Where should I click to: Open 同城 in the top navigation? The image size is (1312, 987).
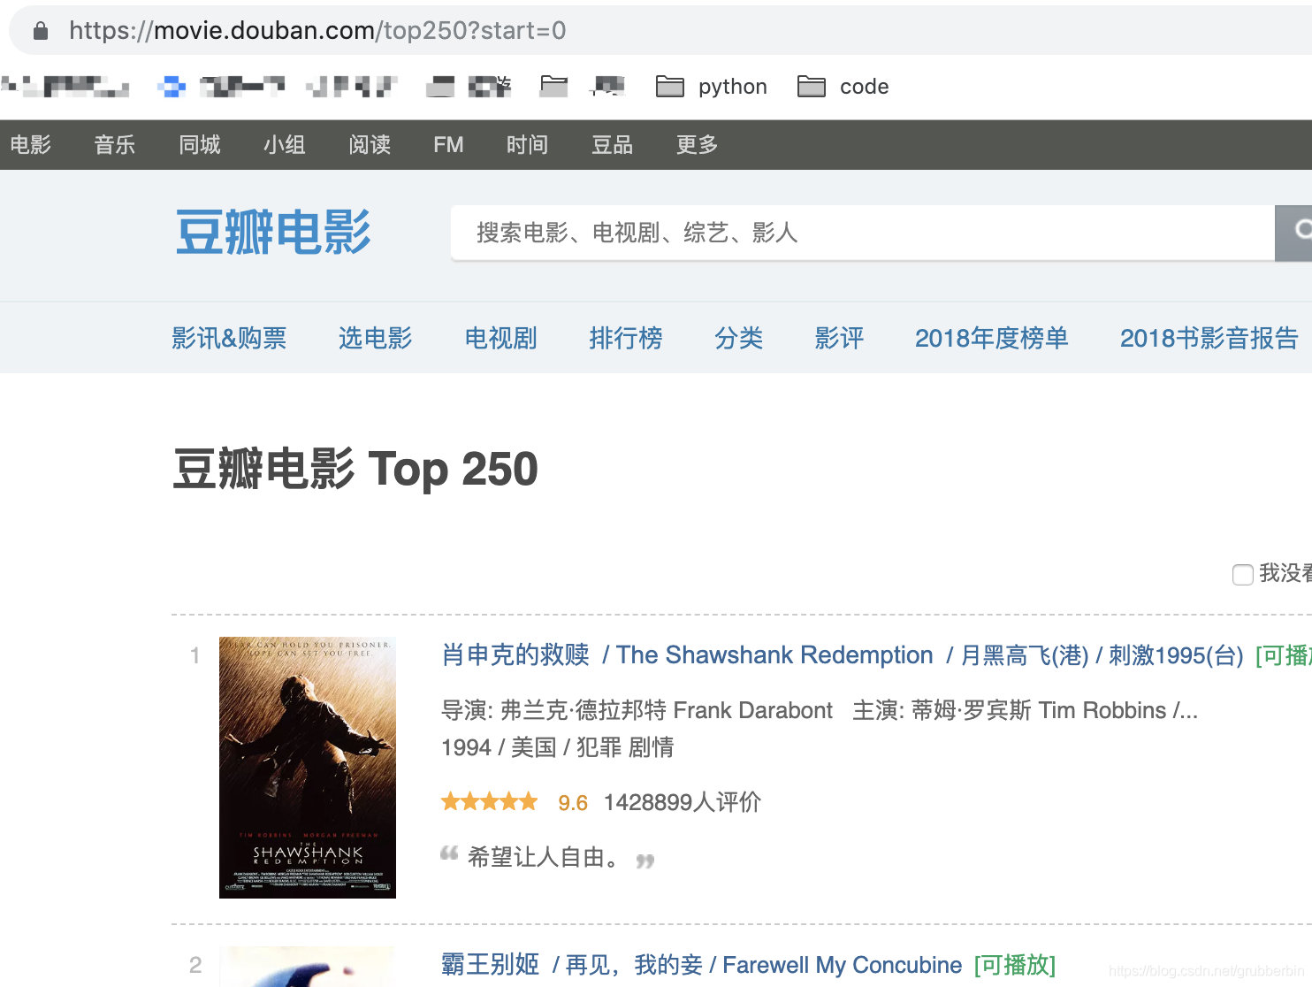coord(200,145)
